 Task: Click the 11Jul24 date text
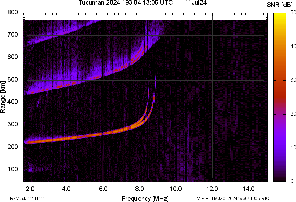click(x=196, y=3)
